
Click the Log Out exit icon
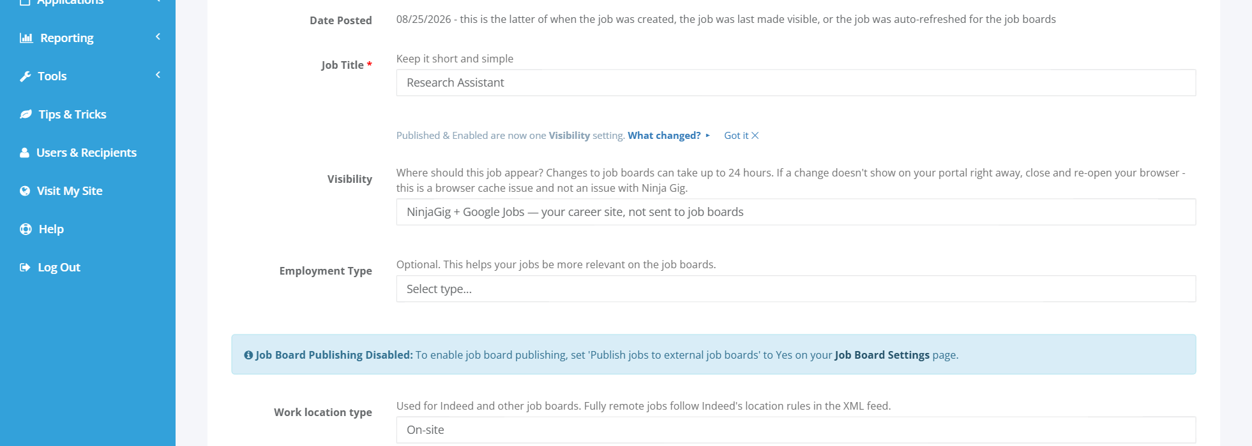pos(25,268)
